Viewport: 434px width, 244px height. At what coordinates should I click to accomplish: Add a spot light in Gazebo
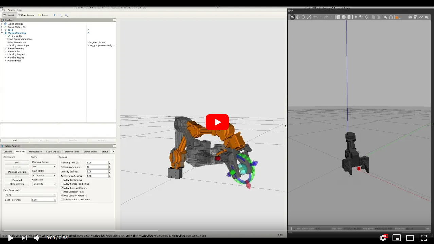point(361,17)
